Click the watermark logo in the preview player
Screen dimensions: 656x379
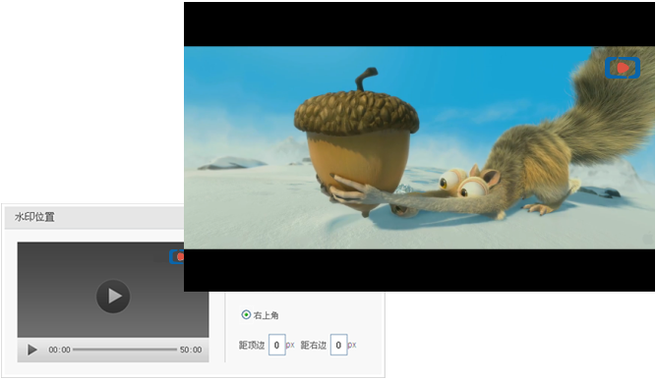pos(177,256)
